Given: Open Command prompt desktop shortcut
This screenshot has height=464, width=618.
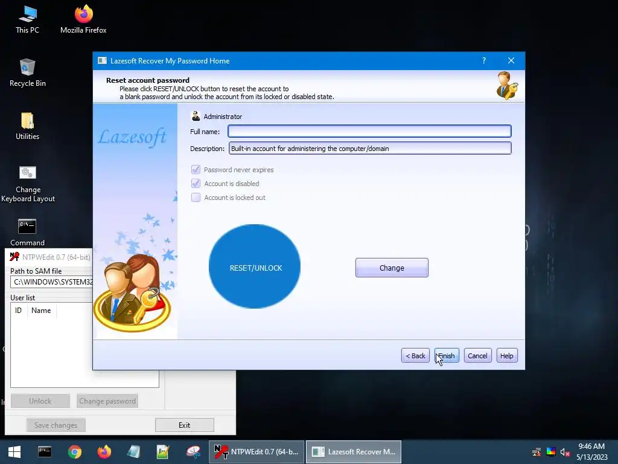Looking at the screenshot, I should point(27,233).
